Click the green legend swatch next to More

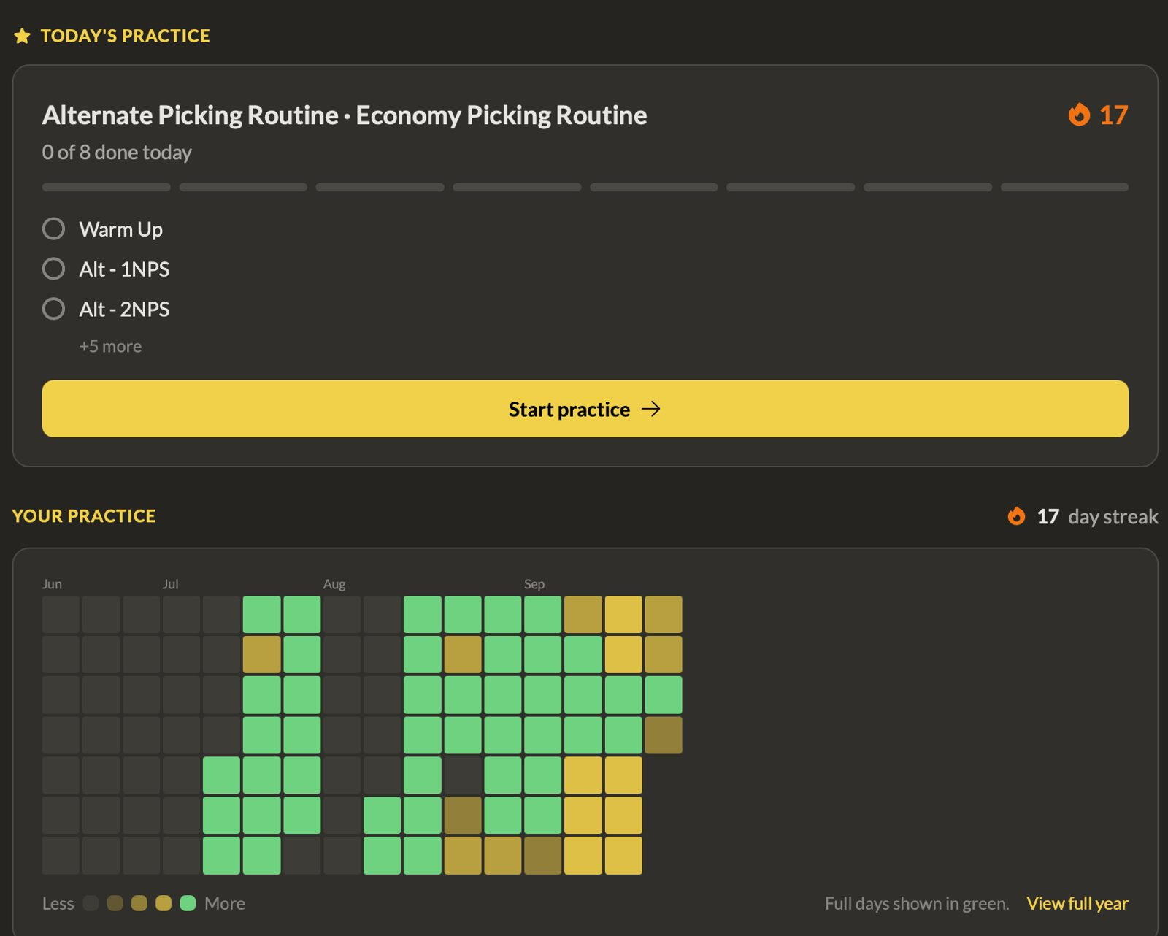coord(188,903)
